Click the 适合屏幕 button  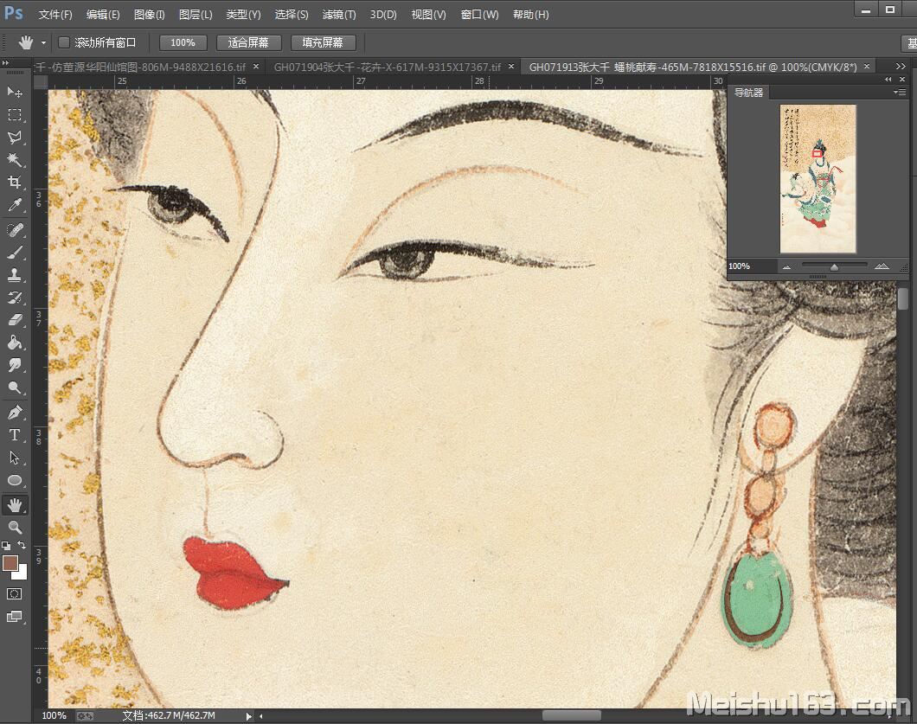click(x=248, y=42)
